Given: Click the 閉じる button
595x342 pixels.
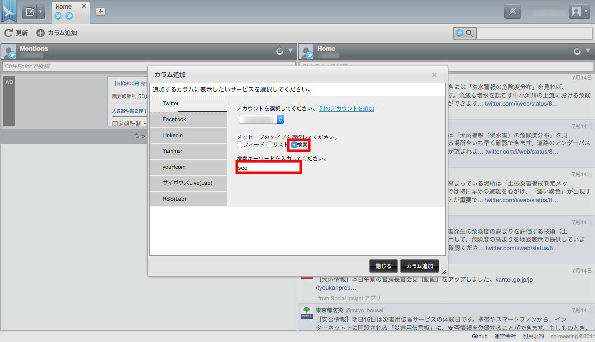Looking at the screenshot, I should (384, 266).
